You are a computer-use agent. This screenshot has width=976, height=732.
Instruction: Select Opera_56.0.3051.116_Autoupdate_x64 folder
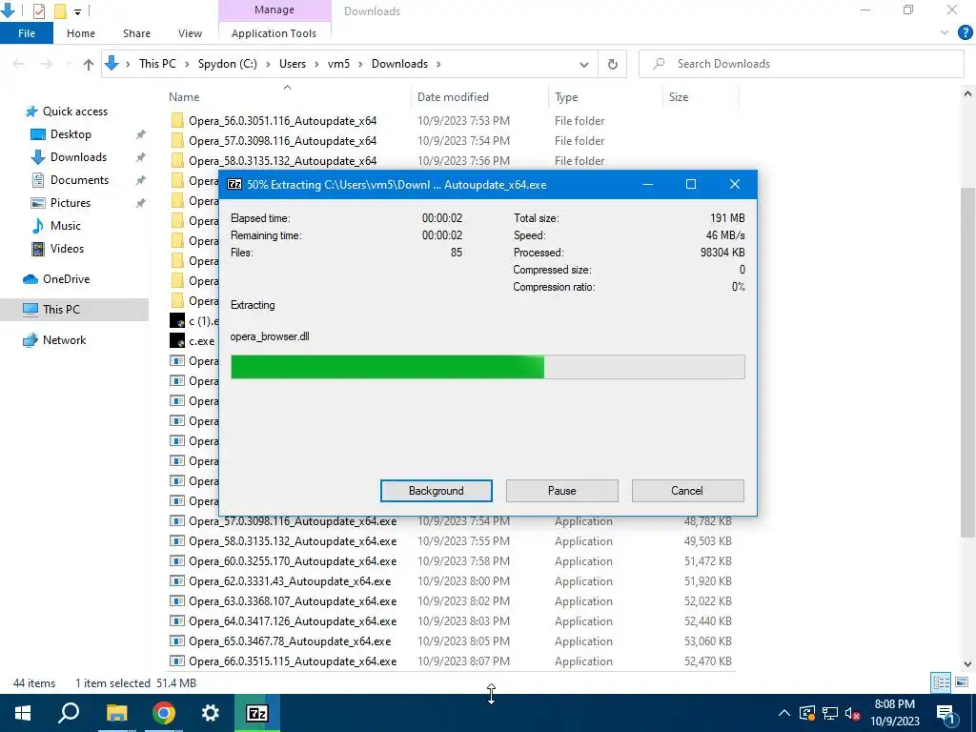click(282, 121)
